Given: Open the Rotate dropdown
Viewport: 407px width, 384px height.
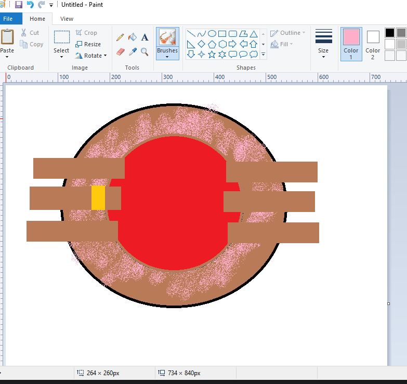Looking at the screenshot, I should click(x=91, y=56).
